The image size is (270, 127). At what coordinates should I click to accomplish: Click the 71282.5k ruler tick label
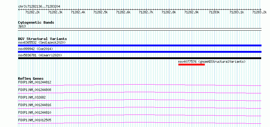click(100, 12)
